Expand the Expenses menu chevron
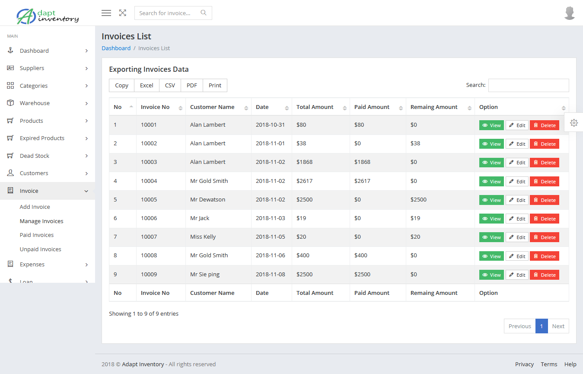 click(86, 265)
